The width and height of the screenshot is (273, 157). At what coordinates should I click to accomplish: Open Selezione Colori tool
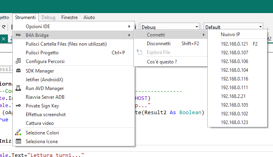(x=74, y=132)
